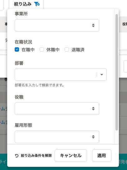
Task: Click the up-down arrows in the 役職 selector
Action: [93, 109]
